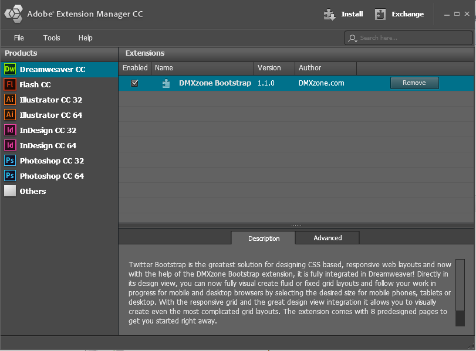Image resolution: width=476 pixels, height=351 pixels.
Task: Sort by the Version column header
Action: point(275,68)
